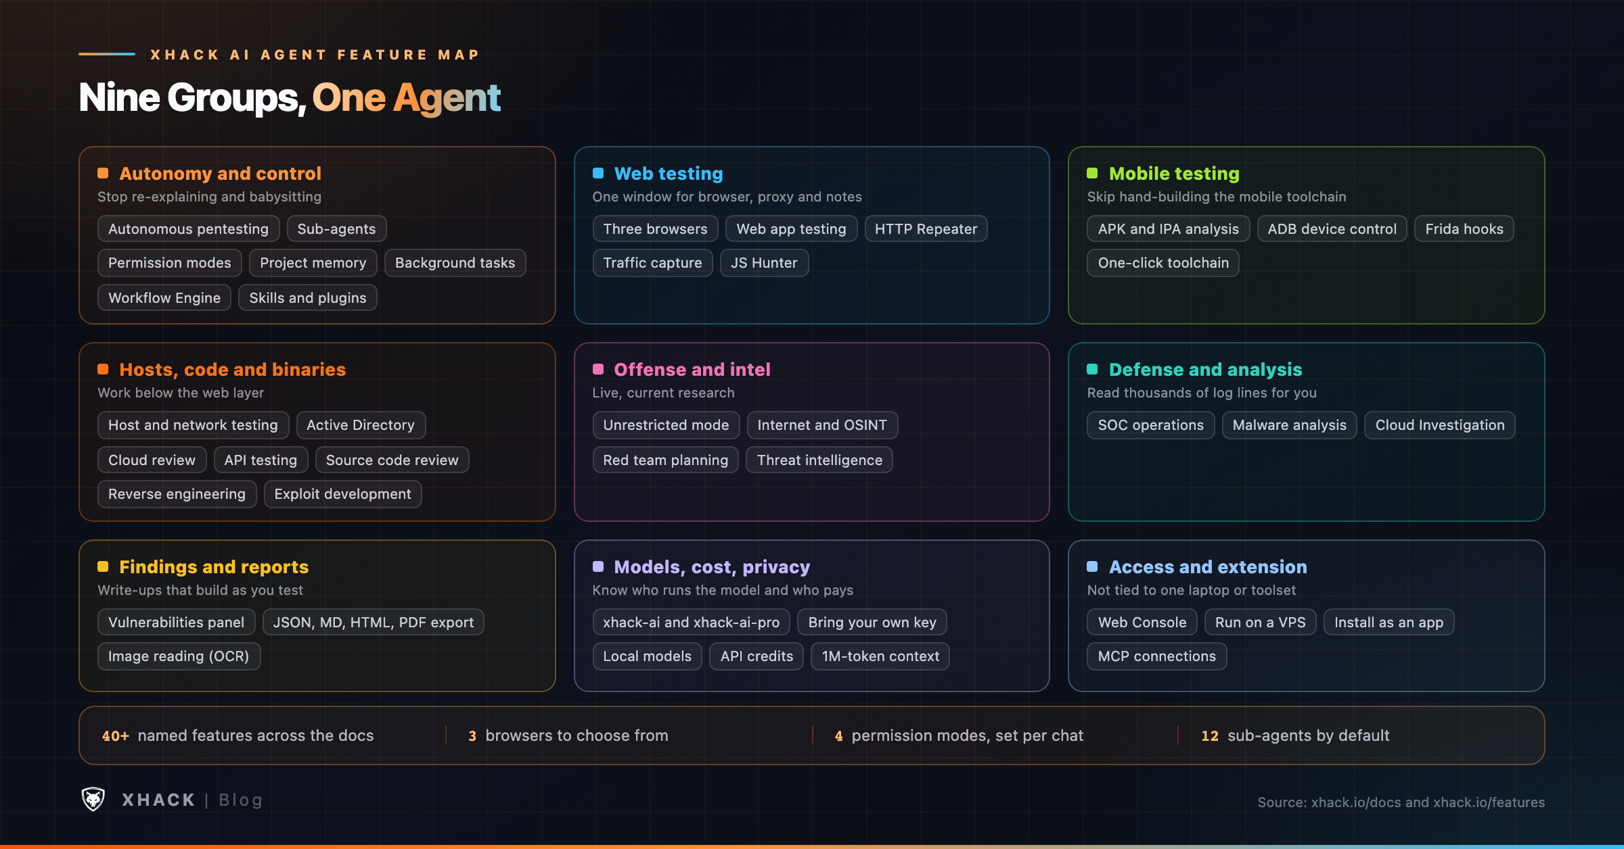Select the Active Directory tag
1624x849 pixels.
tap(361, 424)
